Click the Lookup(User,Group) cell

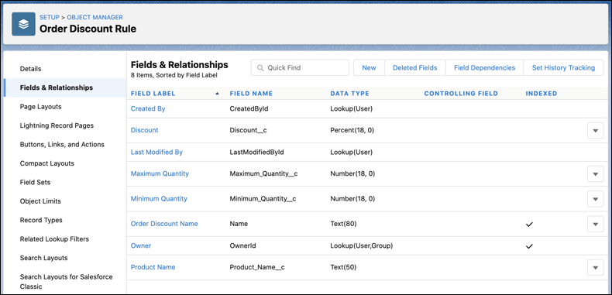coord(362,246)
